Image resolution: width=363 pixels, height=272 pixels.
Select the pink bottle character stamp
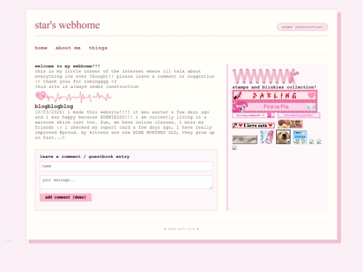[x=267, y=137]
